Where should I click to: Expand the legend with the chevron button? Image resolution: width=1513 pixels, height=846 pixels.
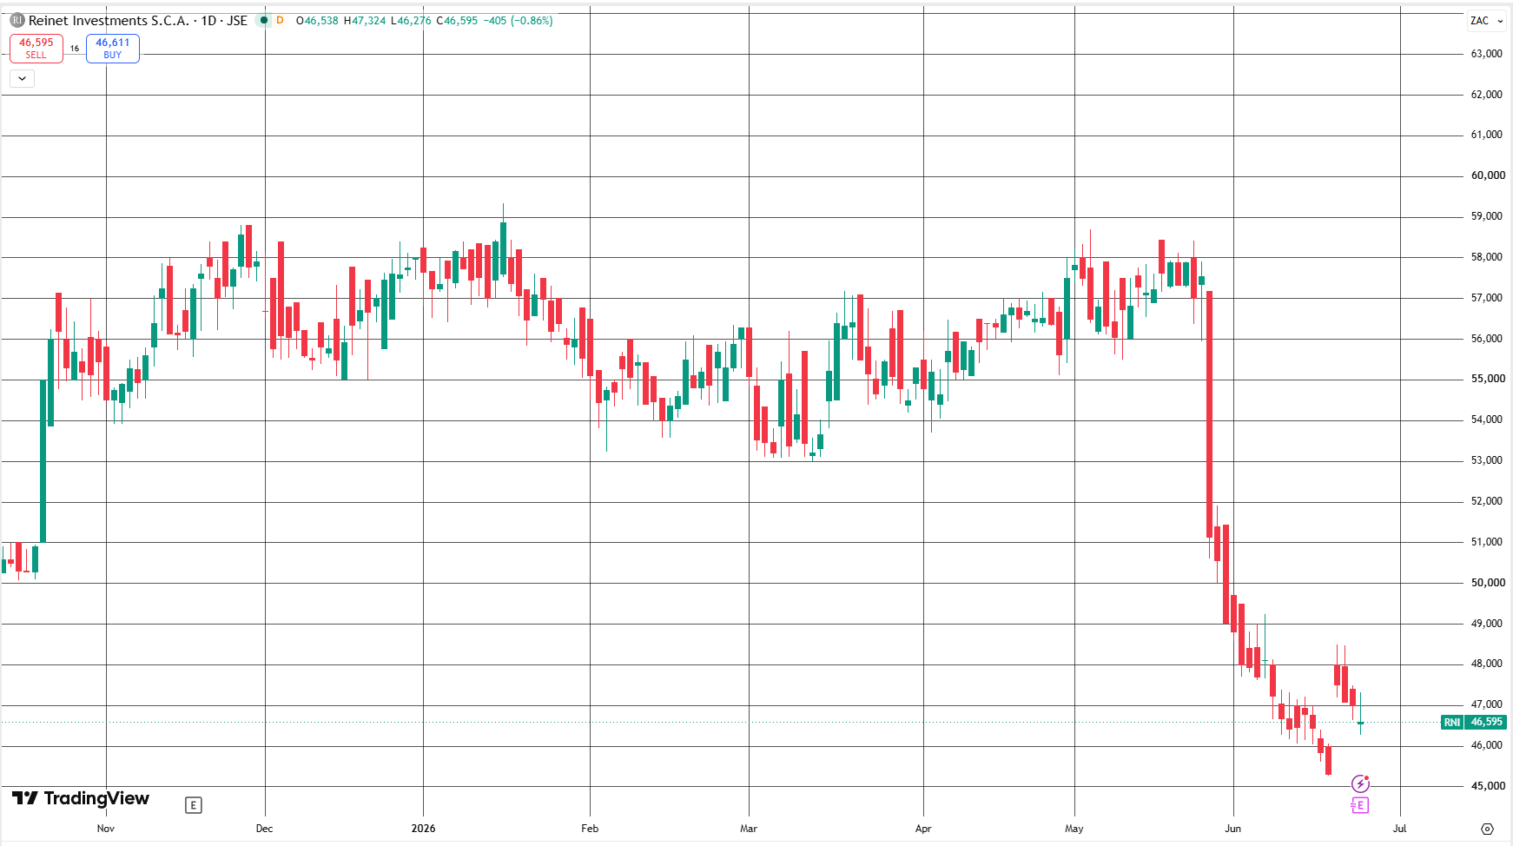22,78
